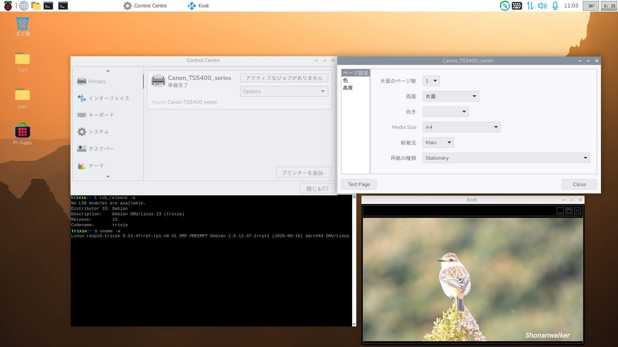Open the printer Options dropdown
This screenshot has width=618, height=347.
(284, 92)
